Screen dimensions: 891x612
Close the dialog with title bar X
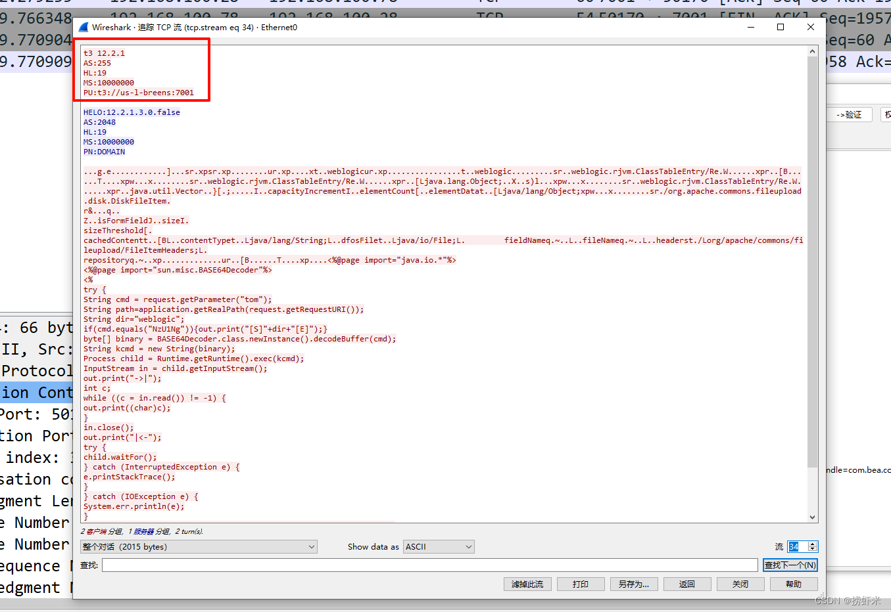click(x=811, y=27)
